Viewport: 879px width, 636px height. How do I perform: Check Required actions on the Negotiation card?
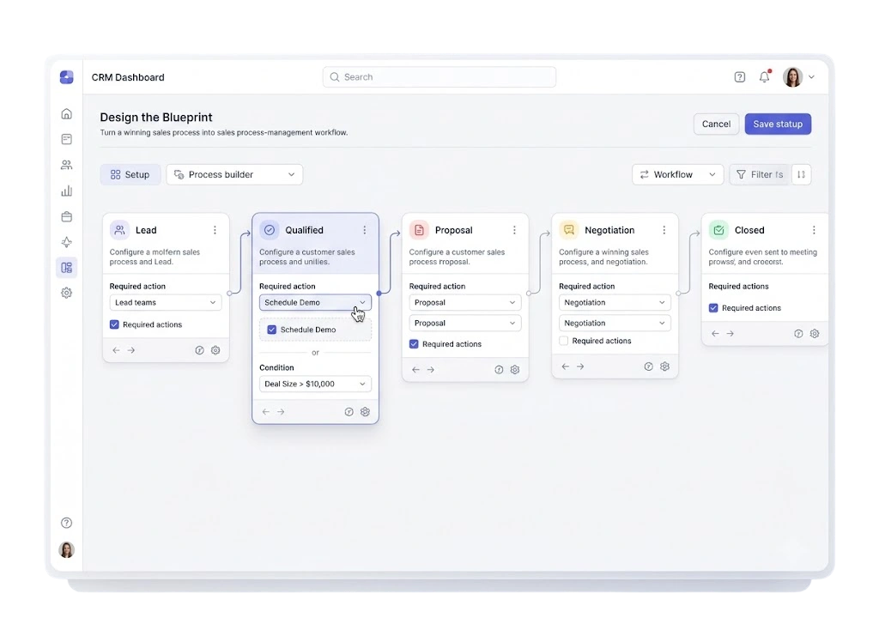point(564,341)
